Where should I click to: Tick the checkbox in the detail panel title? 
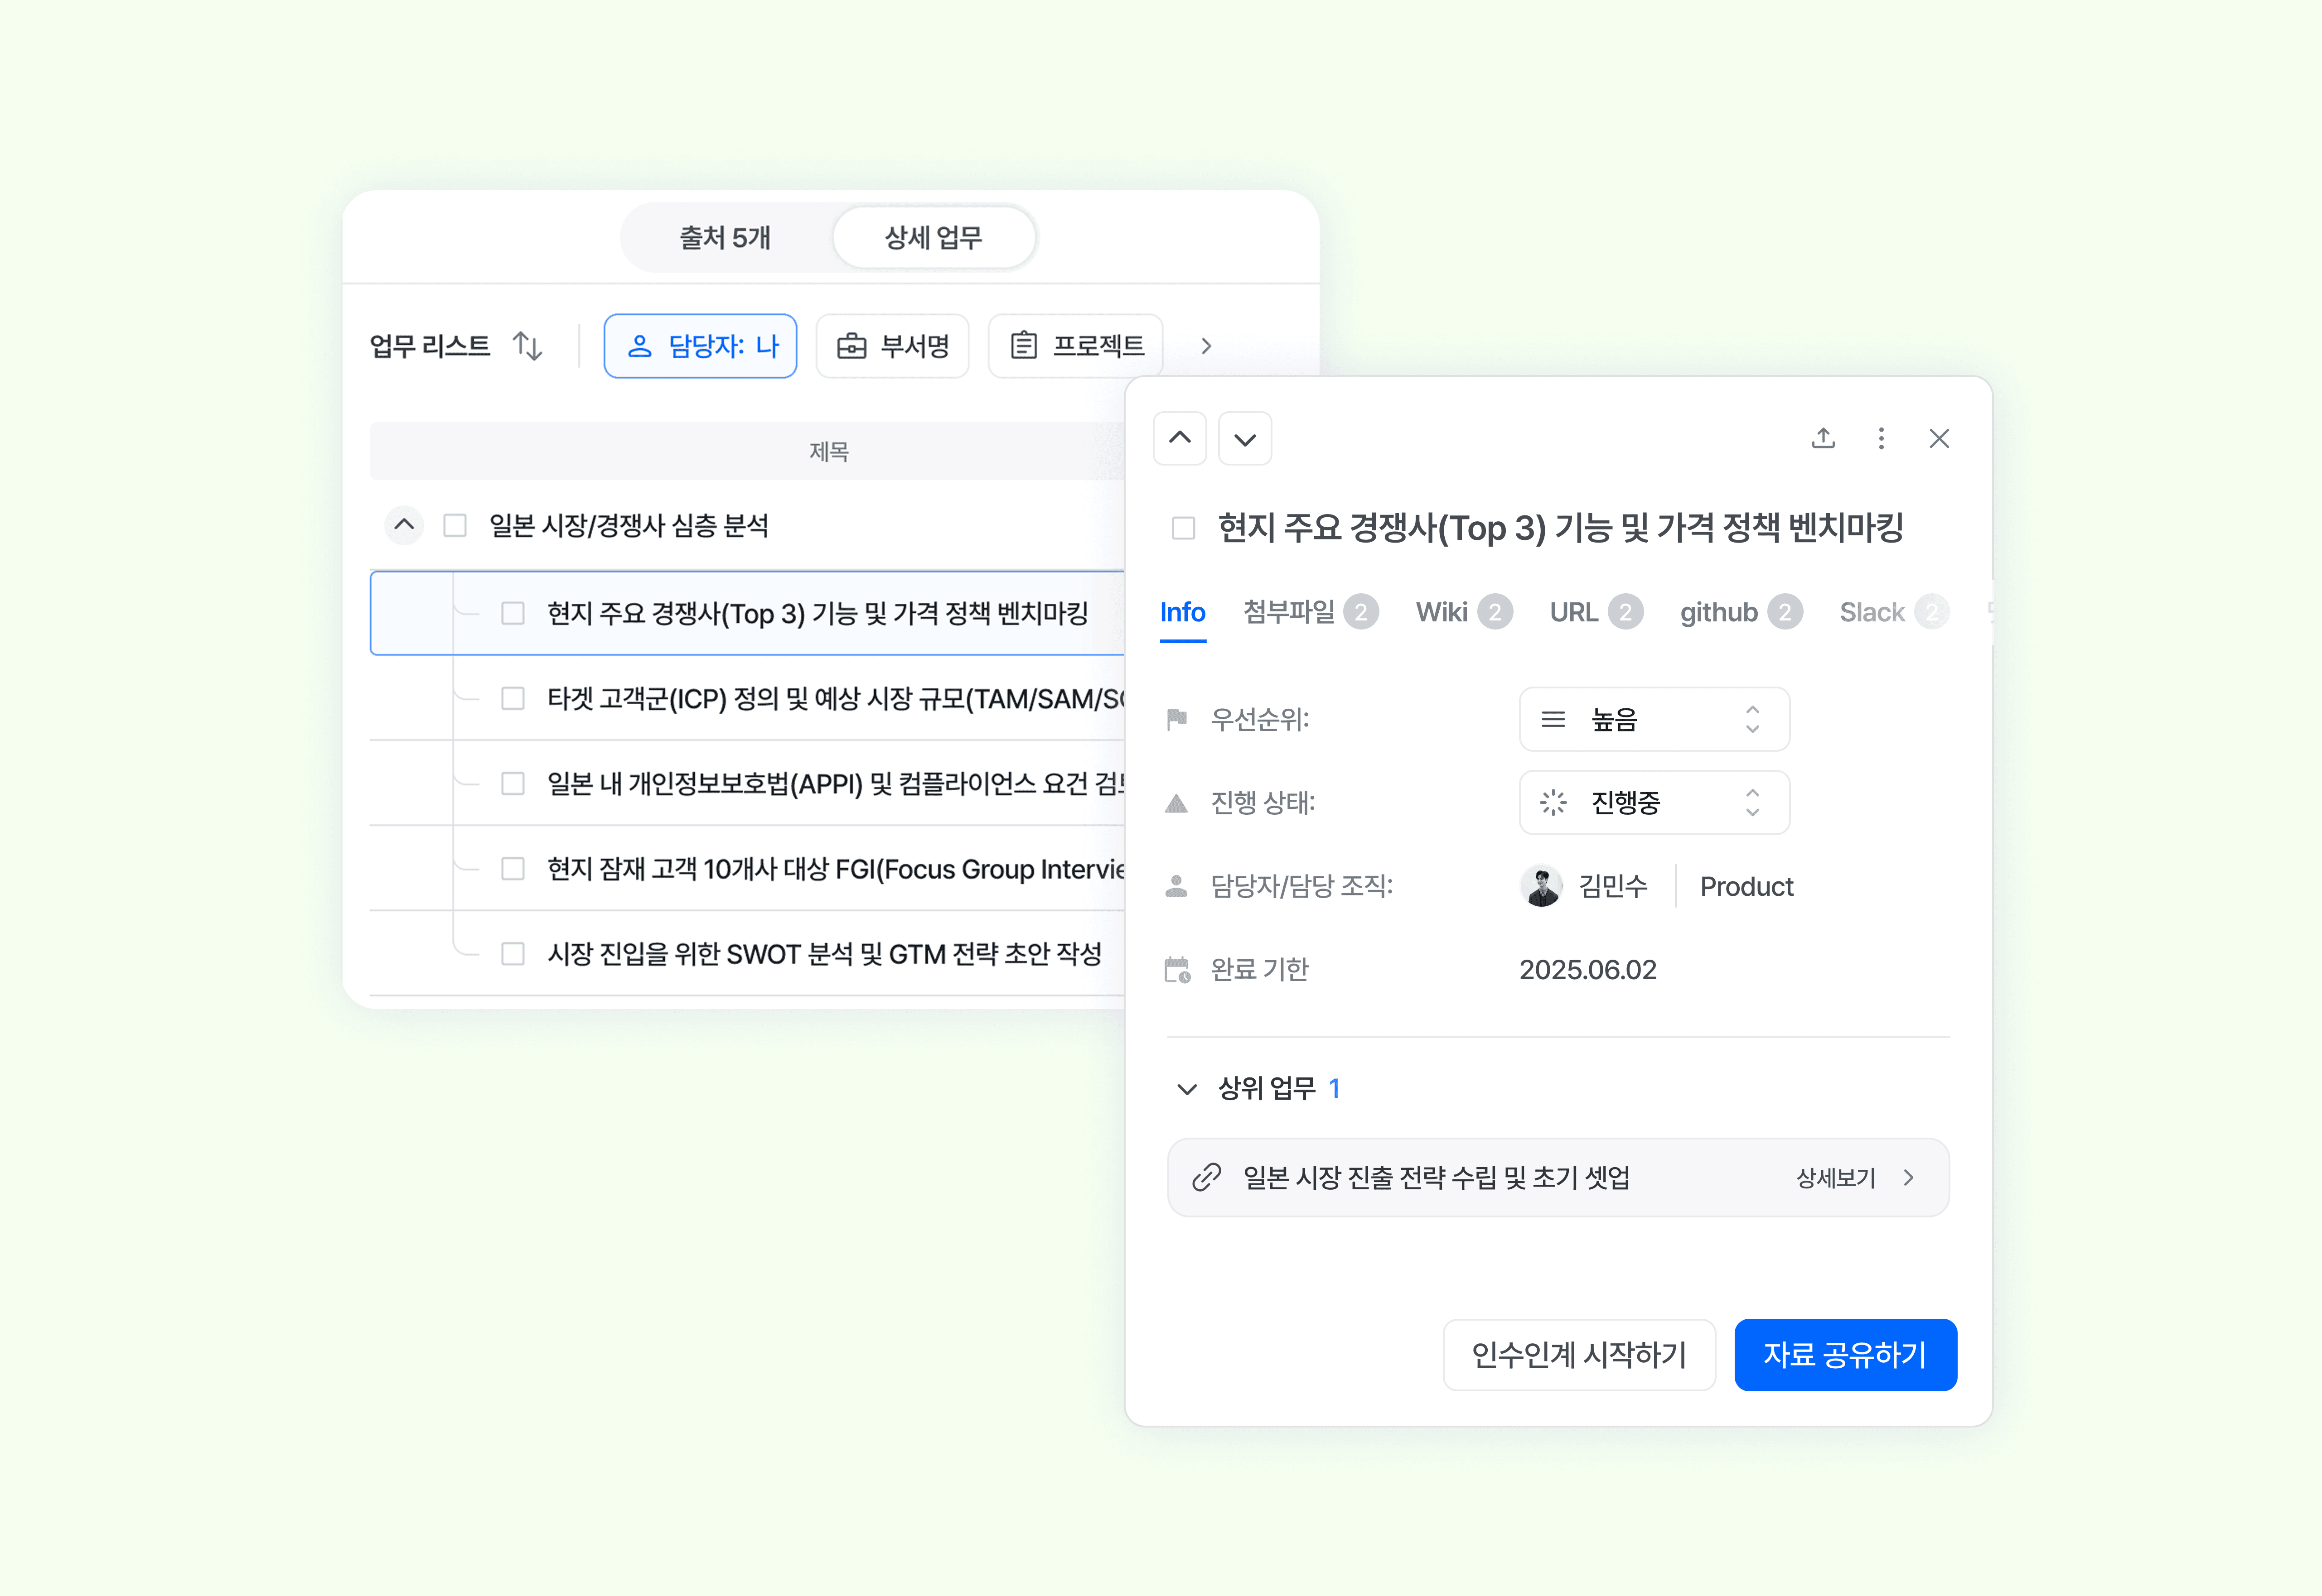1184,528
